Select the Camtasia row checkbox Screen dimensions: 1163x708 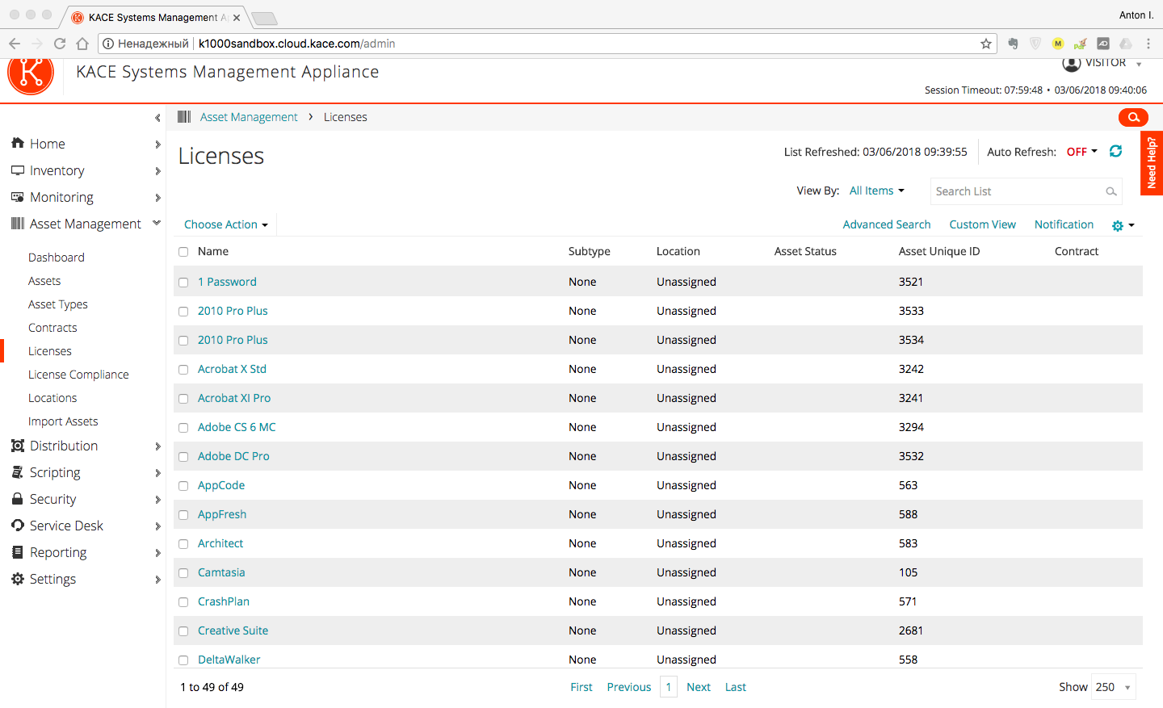click(x=183, y=573)
